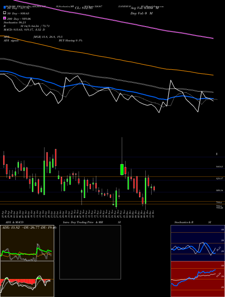Click the '(MGR) 15.8, 26.8, 19.3' ADX values
Viewport: 225px width, 297px height.
pos(48,37)
